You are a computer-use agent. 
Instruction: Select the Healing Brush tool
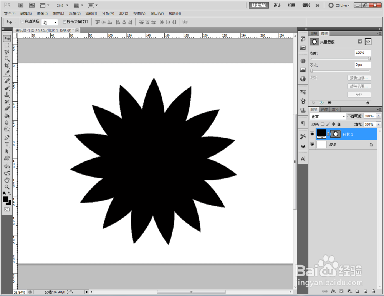point(7,81)
